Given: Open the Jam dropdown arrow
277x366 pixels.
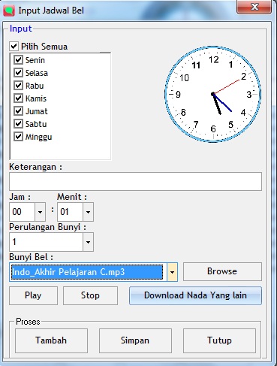Looking at the screenshot, I should pos(40,212).
